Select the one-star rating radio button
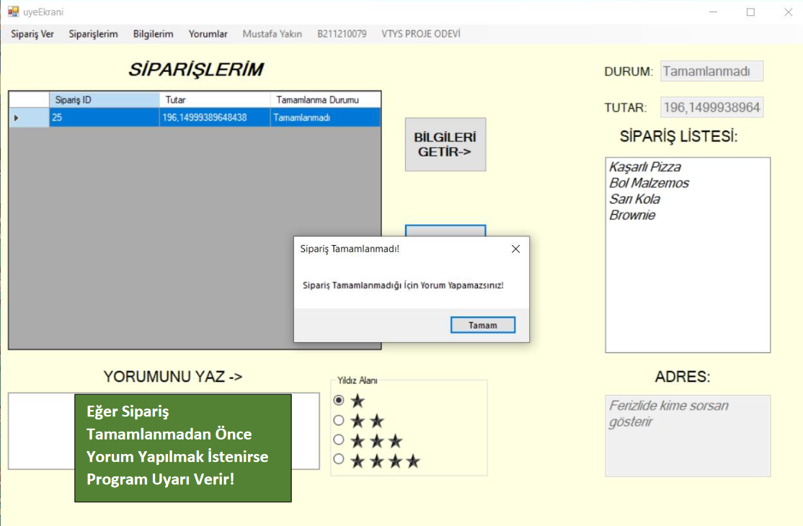 339,401
